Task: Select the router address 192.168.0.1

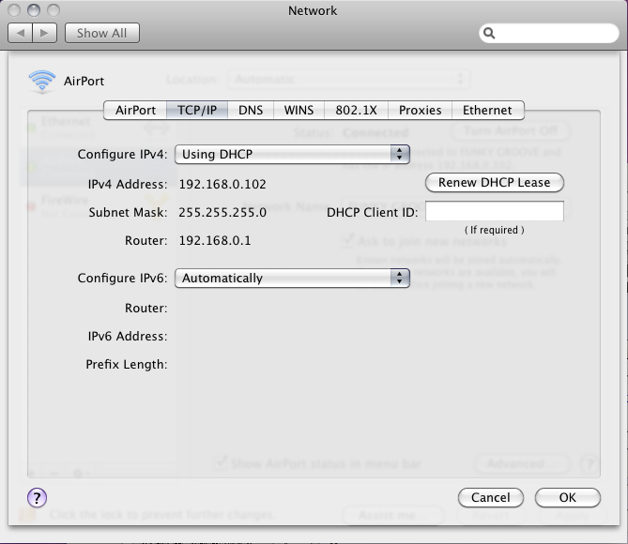Action: (215, 240)
